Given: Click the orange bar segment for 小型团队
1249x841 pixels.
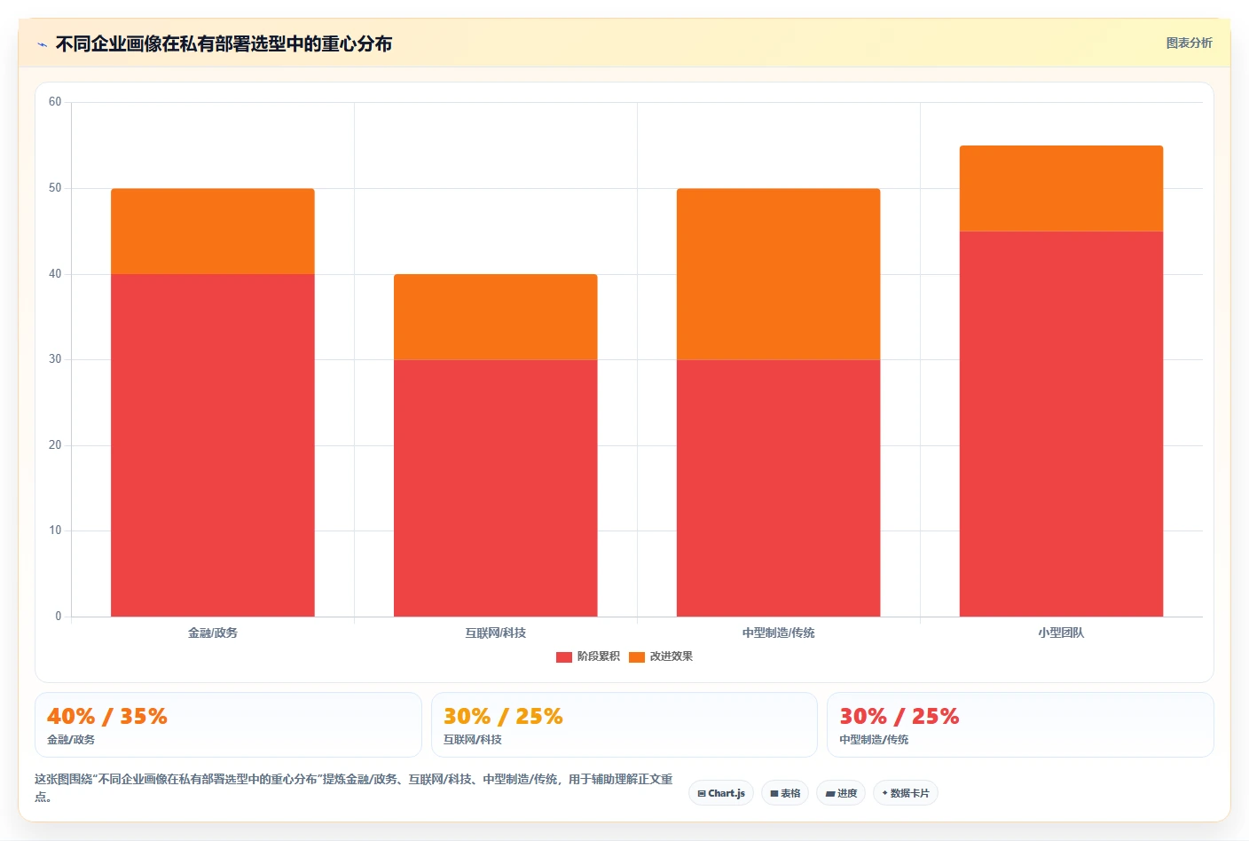Looking at the screenshot, I should 1062,188.
